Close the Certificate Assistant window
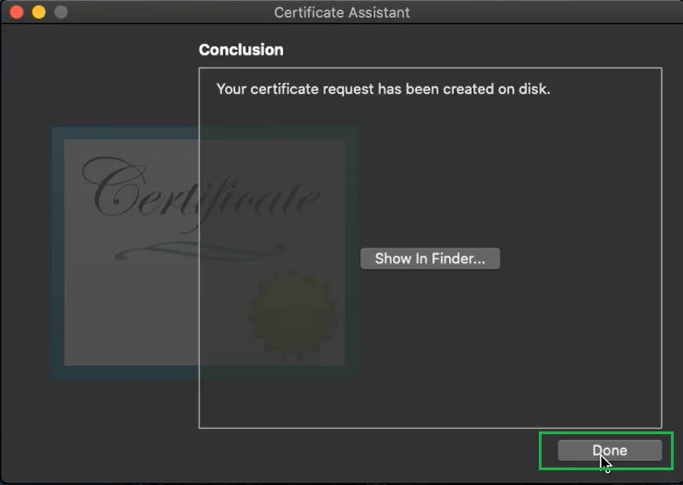Image resolution: width=683 pixels, height=485 pixels. pyautogui.click(x=17, y=12)
